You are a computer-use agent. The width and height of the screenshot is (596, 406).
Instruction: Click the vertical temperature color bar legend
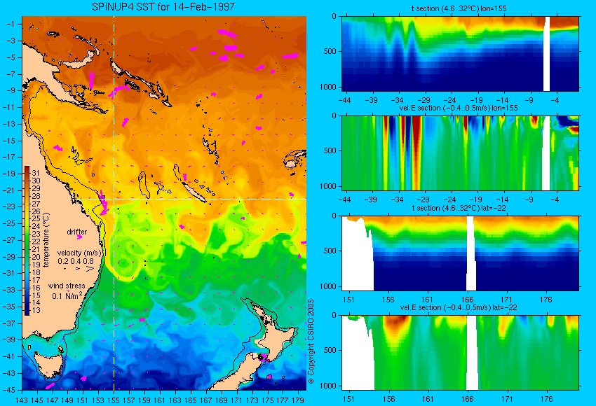(27, 241)
